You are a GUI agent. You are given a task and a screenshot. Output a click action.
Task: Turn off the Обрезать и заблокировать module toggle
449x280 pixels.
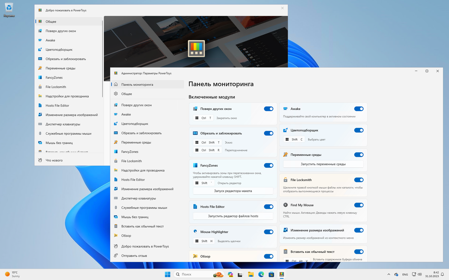269,133
